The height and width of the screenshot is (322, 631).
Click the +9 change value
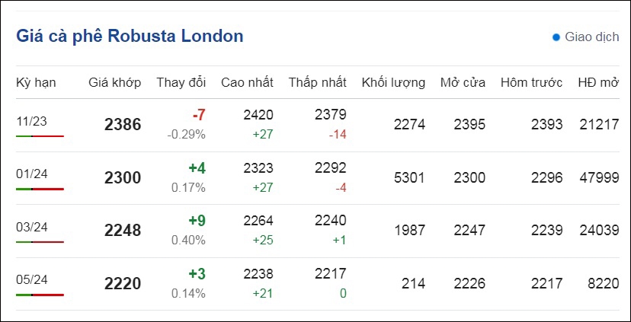[197, 221]
